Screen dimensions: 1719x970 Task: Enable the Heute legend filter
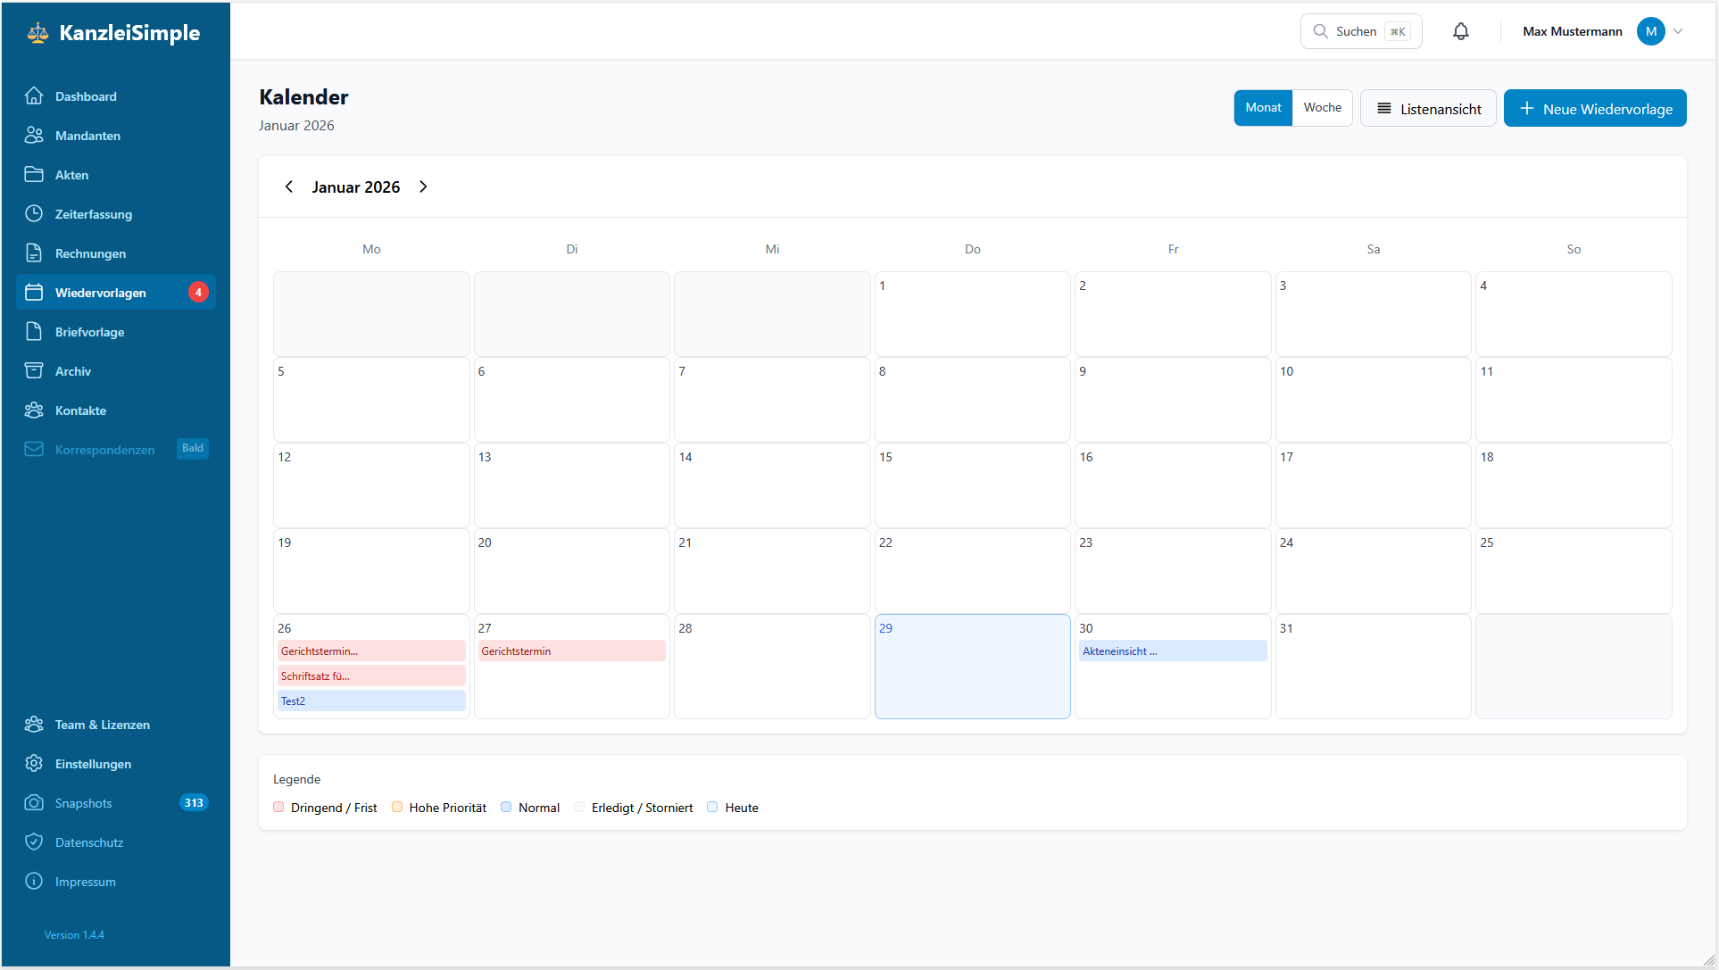pos(712,807)
